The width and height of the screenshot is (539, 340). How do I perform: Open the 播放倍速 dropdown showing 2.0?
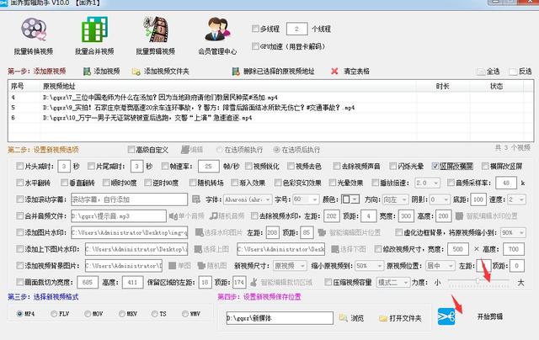pos(427,183)
